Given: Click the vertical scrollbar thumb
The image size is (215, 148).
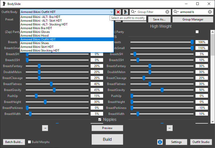Looking at the screenshot, I should pyautogui.click(x=212, y=45).
